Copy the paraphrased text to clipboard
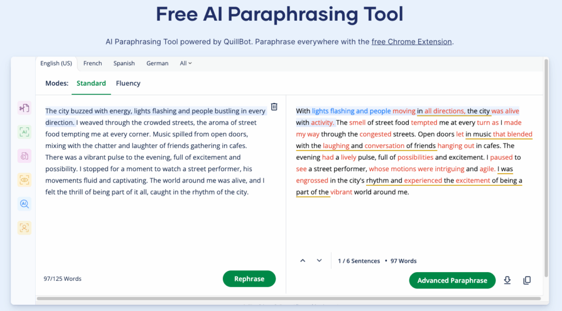 pyautogui.click(x=527, y=280)
